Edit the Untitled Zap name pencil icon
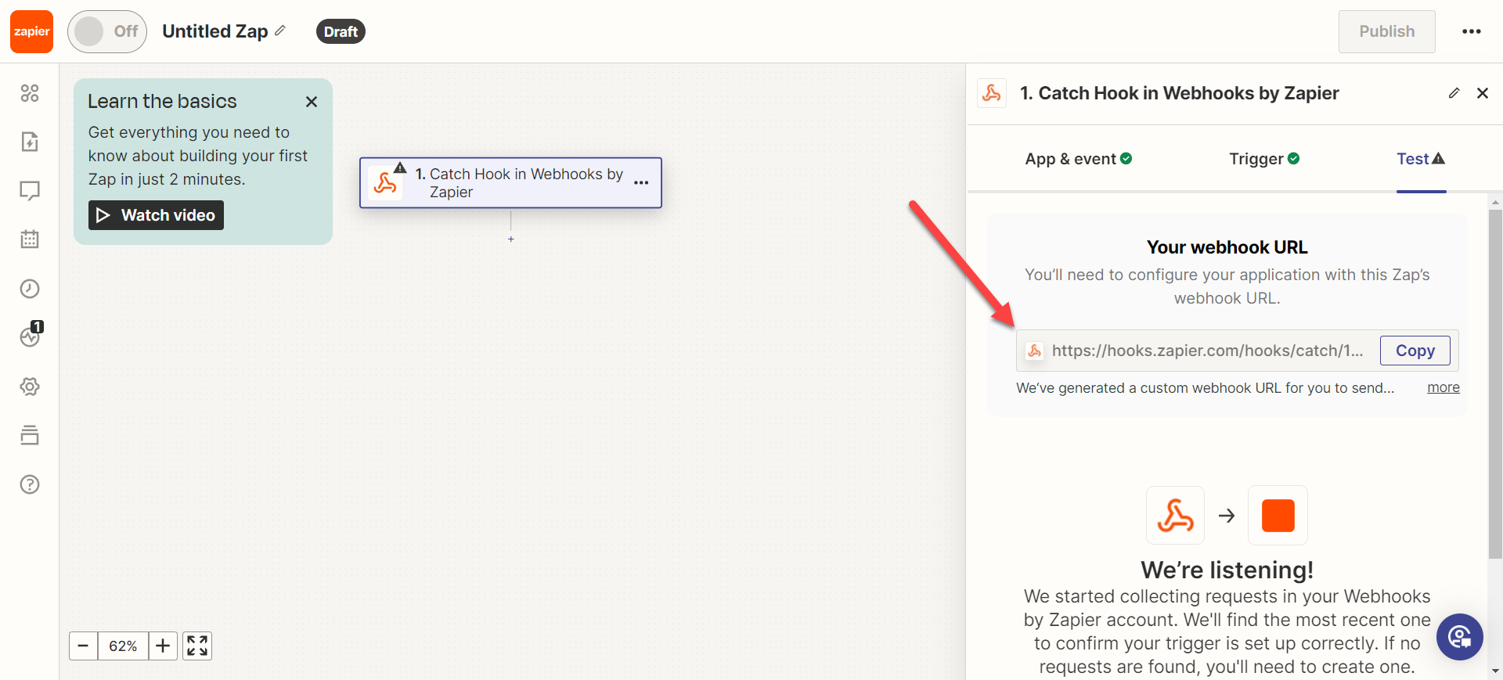 coord(280,31)
